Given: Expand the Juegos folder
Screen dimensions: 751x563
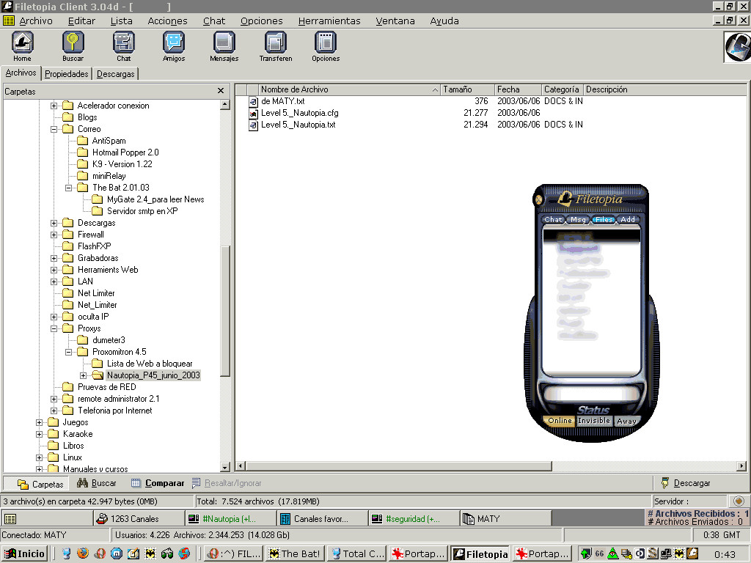Looking at the screenshot, I should [40, 423].
